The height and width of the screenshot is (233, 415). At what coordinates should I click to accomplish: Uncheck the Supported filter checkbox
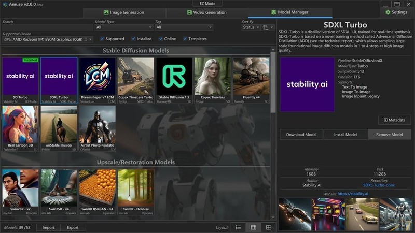point(102,39)
